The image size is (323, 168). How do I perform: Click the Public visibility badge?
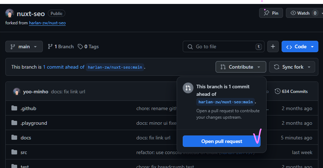56,14
